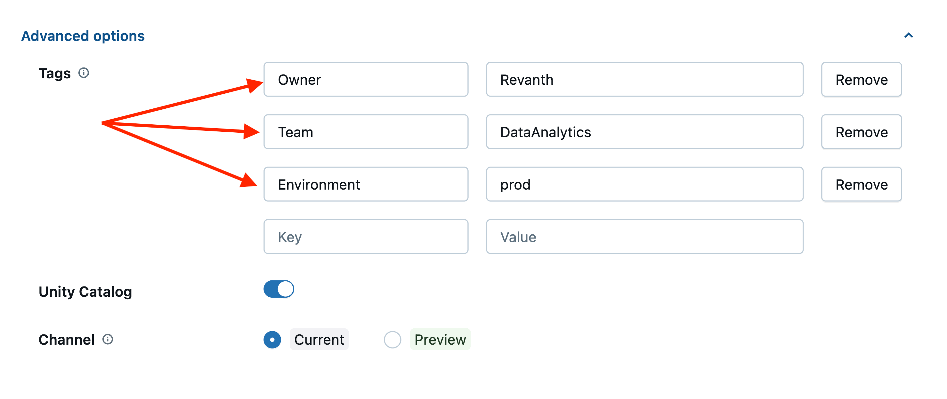947x399 pixels.
Task: Click the Revanth value field
Action: (644, 80)
